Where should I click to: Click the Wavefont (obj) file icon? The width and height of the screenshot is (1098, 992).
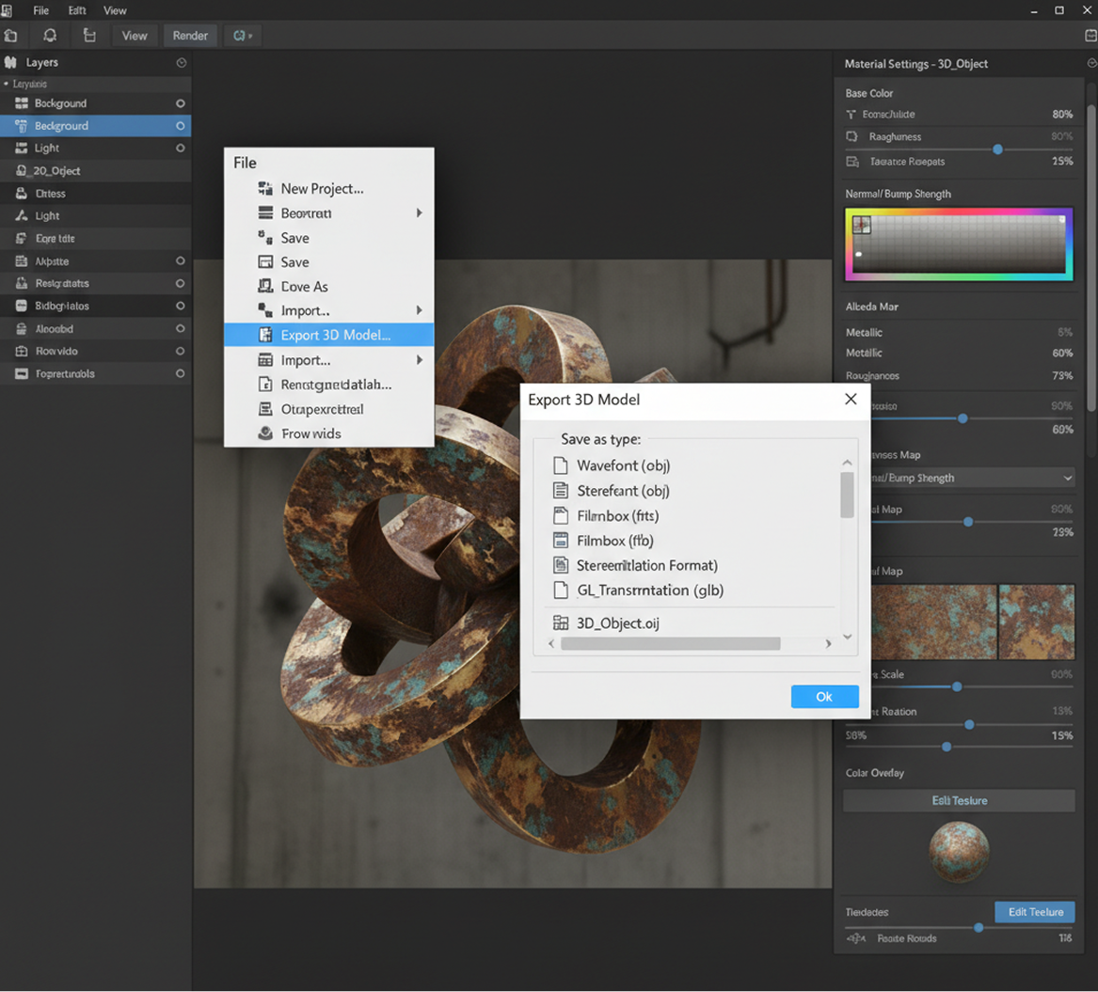tap(561, 465)
